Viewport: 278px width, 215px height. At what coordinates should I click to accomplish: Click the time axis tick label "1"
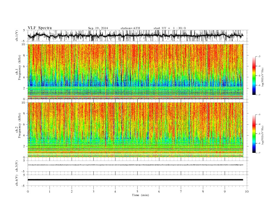tap(49, 191)
